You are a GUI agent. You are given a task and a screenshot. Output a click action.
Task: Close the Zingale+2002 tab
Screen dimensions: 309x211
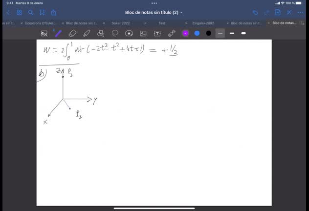pyautogui.click(x=186, y=23)
